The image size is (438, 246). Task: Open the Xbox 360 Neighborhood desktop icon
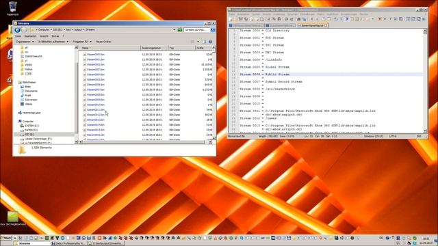(x=12, y=219)
